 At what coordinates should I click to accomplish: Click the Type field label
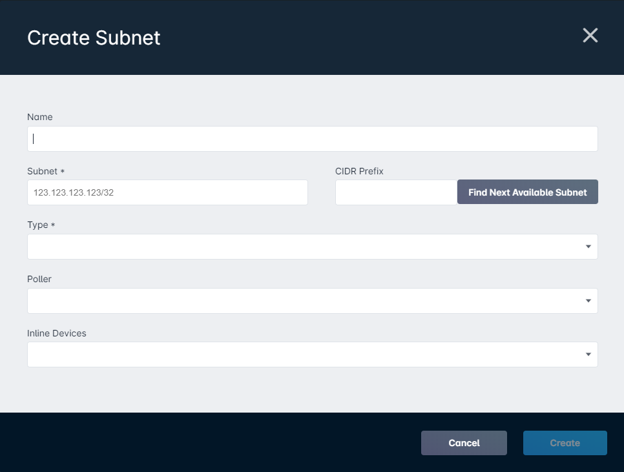[41, 225]
